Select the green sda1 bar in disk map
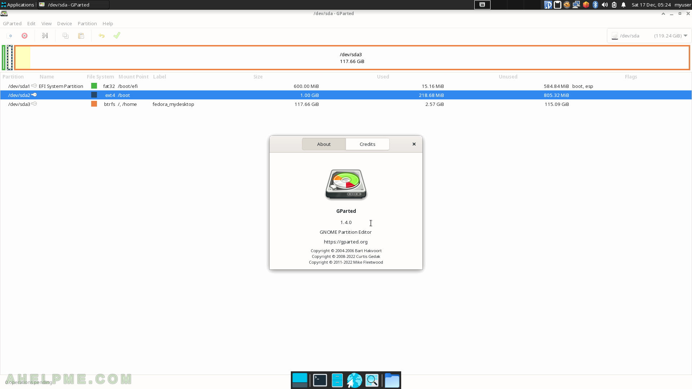Viewport: 692px width, 389px height. [4, 58]
